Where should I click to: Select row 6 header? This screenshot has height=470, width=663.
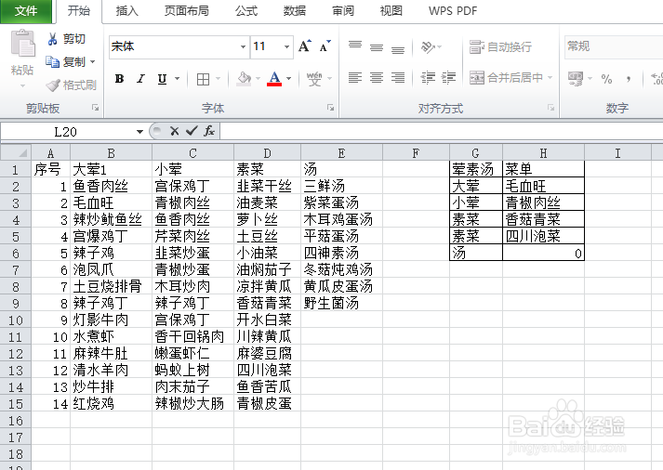tap(16, 253)
